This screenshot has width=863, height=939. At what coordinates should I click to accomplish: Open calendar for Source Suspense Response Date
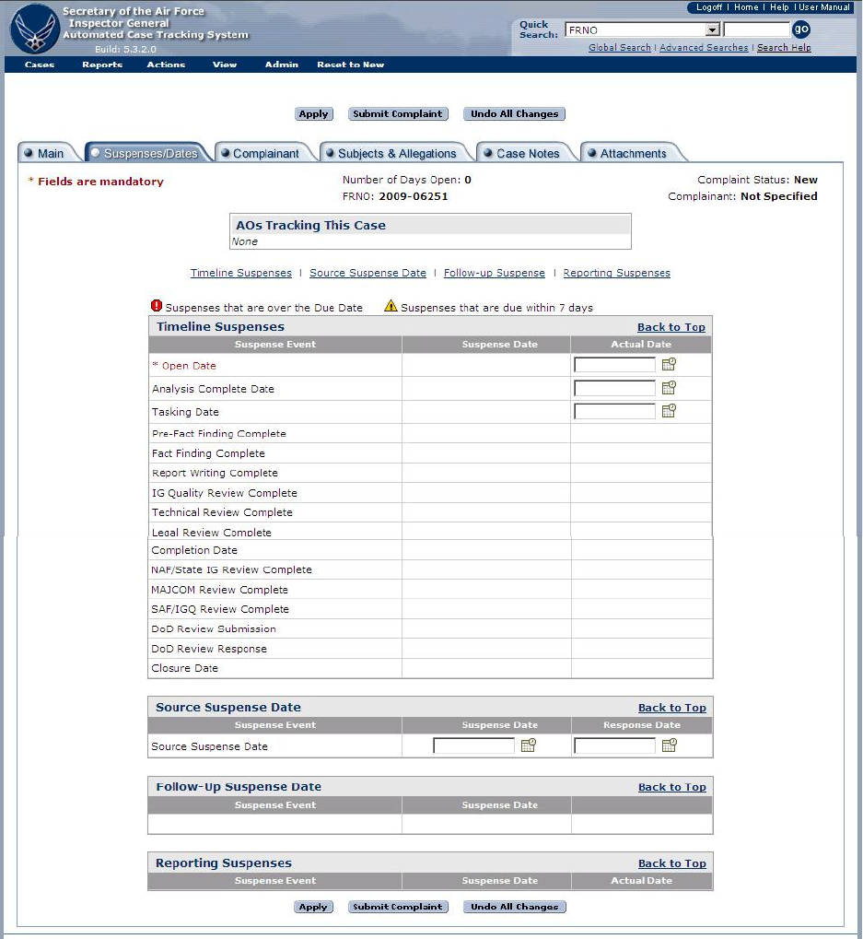point(669,745)
